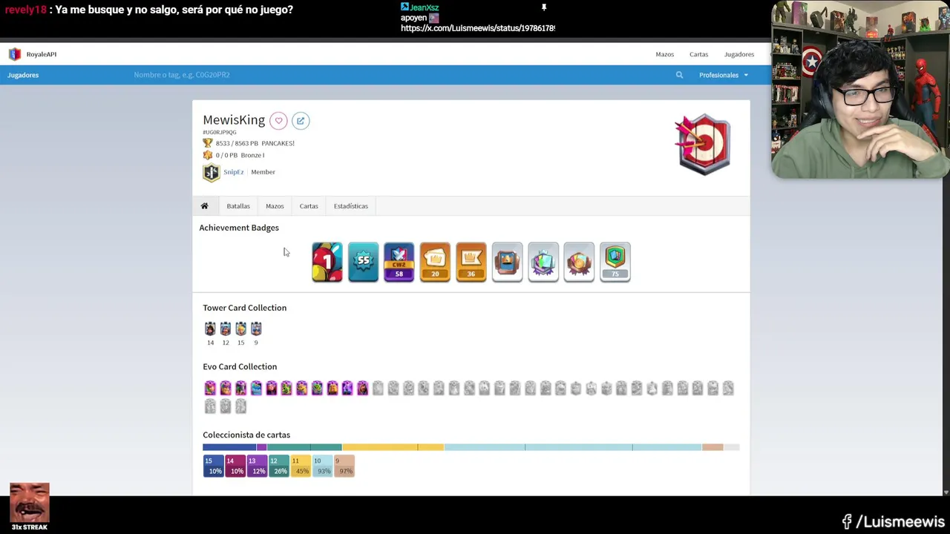Click the Facebook icon by /Luismeewis
The width and height of the screenshot is (950, 534).
click(x=847, y=522)
